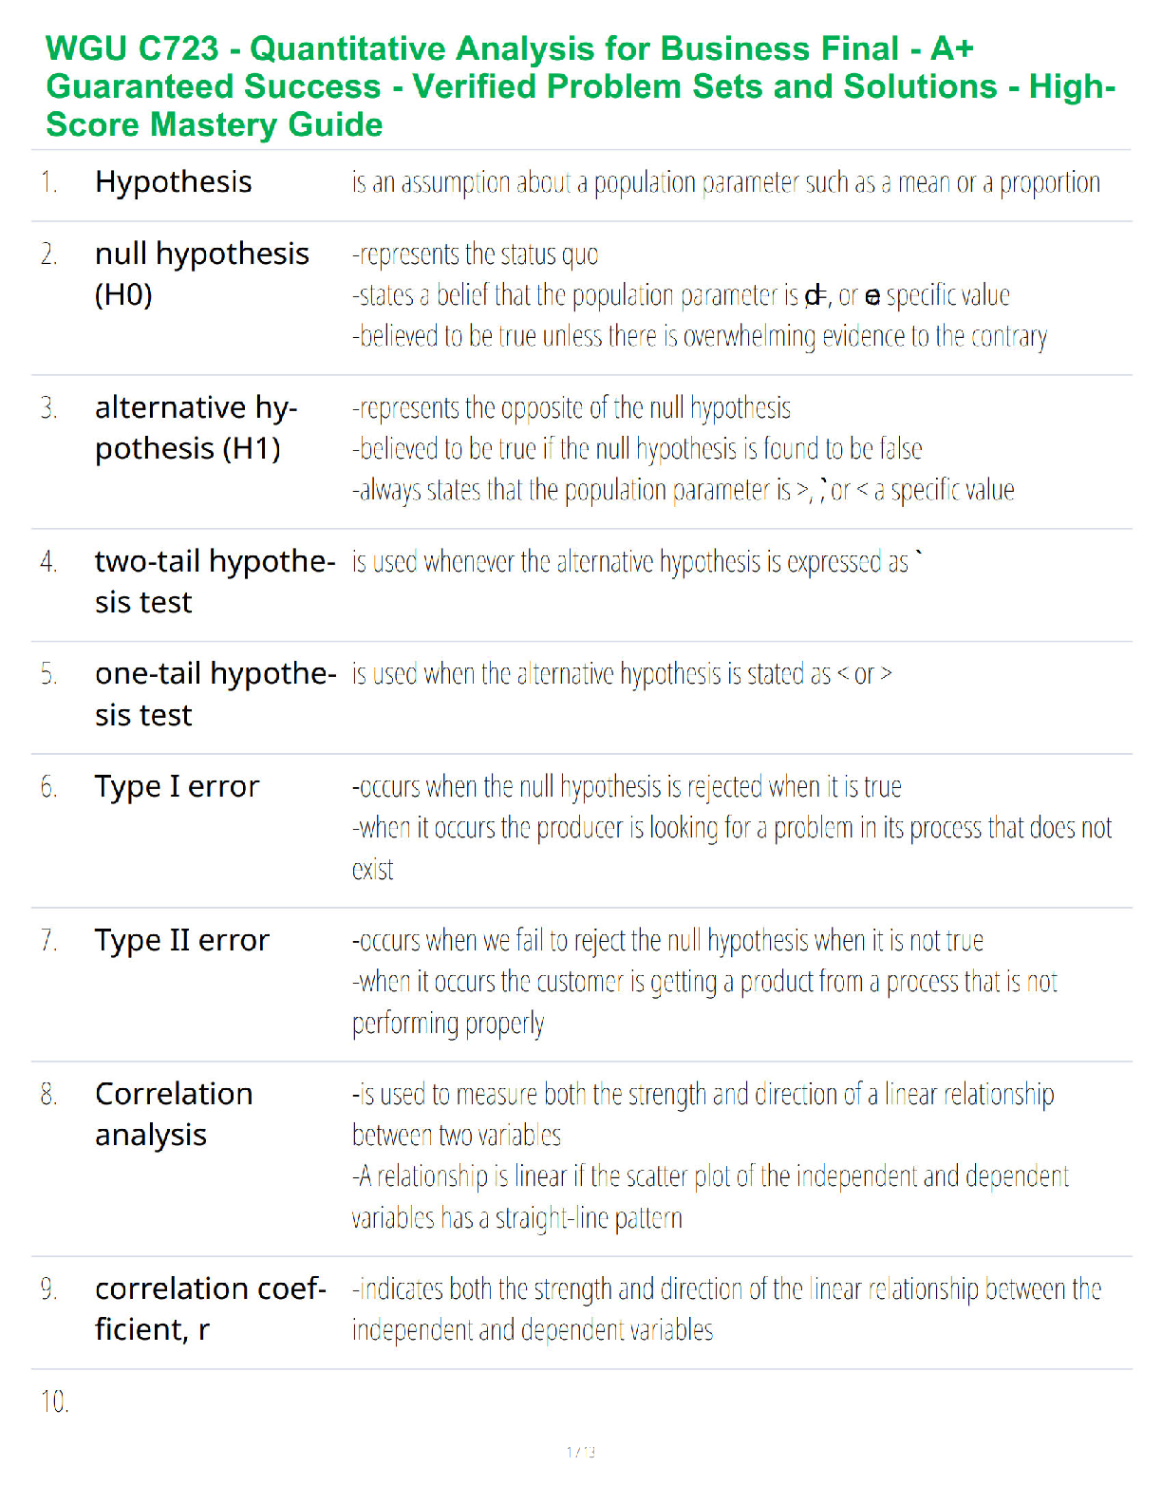Screen dimensions: 1162x1504
Task: Select 'alternative hypothesis (H1)' term
Action: (x=197, y=428)
